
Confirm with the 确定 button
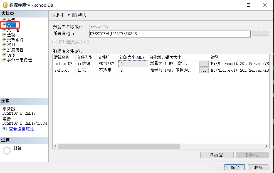tap(235, 167)
